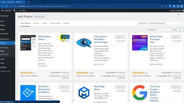Open More Details for Site Kit by Google
The height and width of the screenshot is (103, 184).
click(177, 91)
